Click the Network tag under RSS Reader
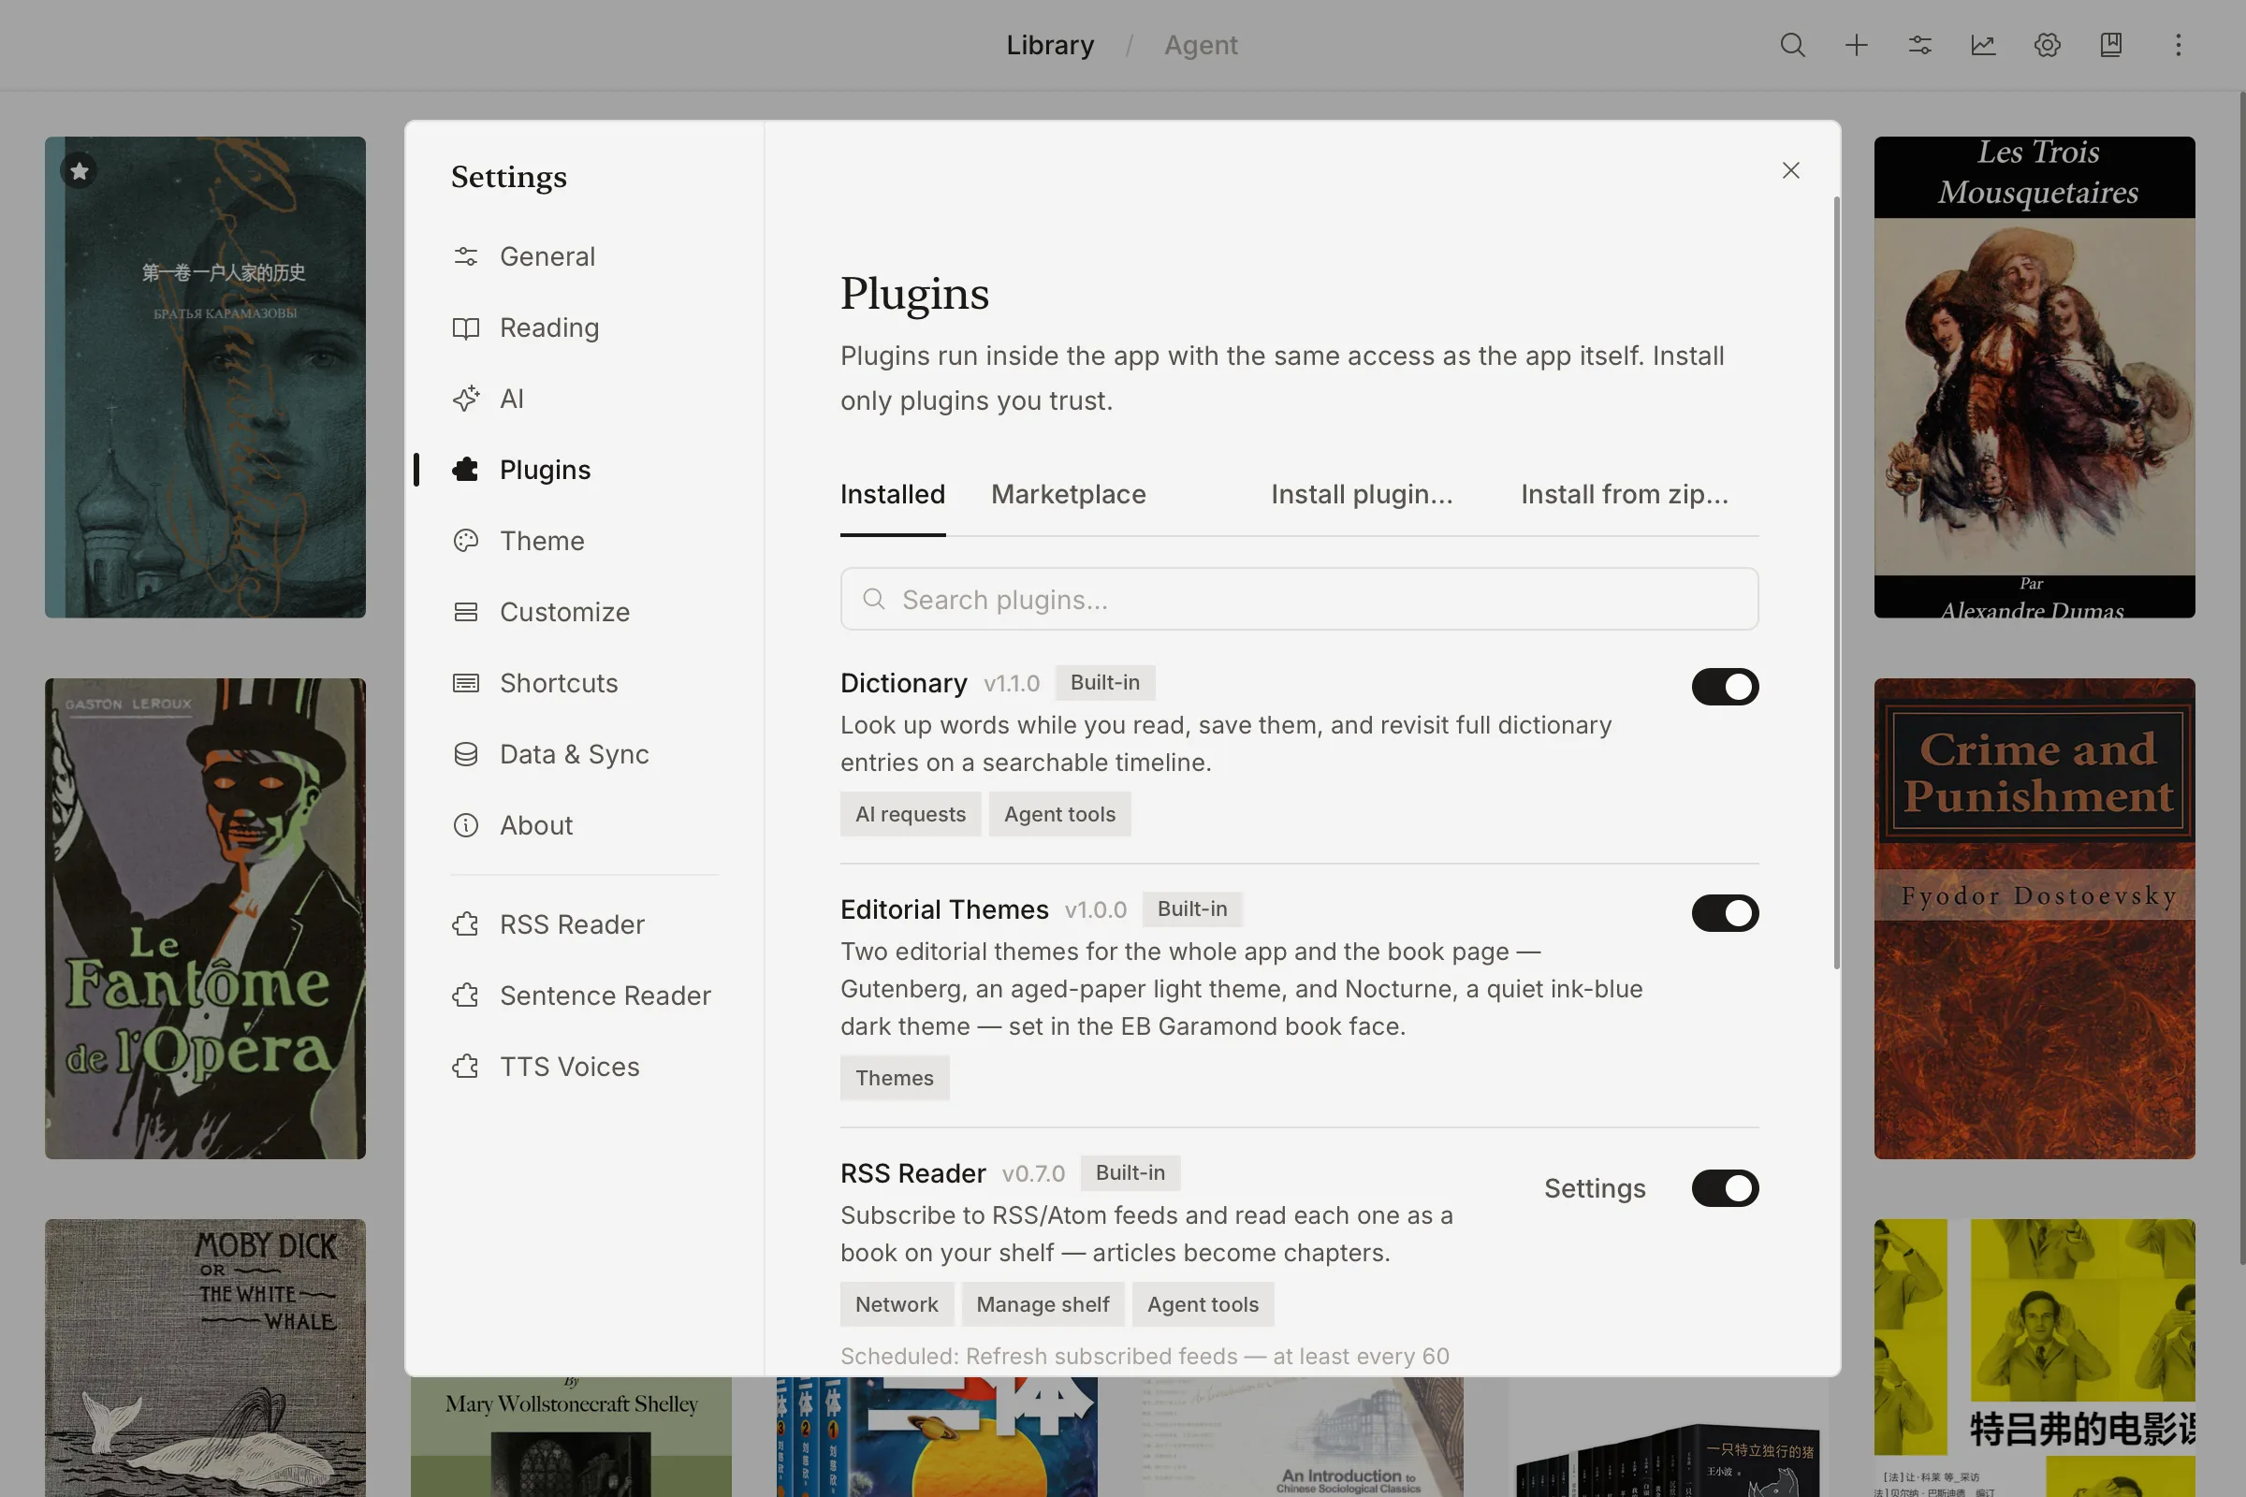 pos(897,1304)
